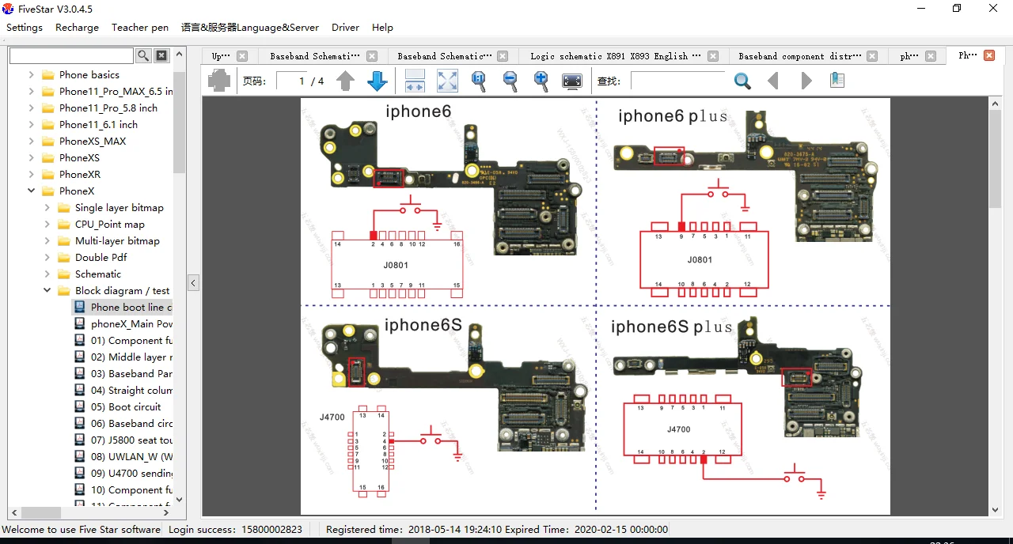
Task: Expand the Schematic folder
Action: [47, 274]
